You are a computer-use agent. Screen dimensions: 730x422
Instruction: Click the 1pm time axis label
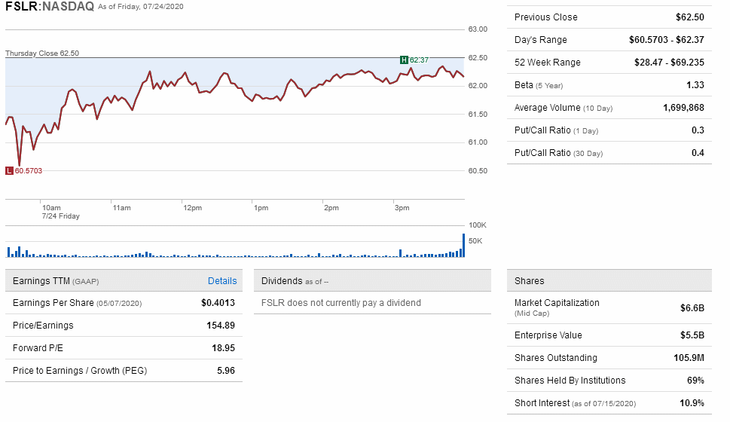[x=261, y=208]
